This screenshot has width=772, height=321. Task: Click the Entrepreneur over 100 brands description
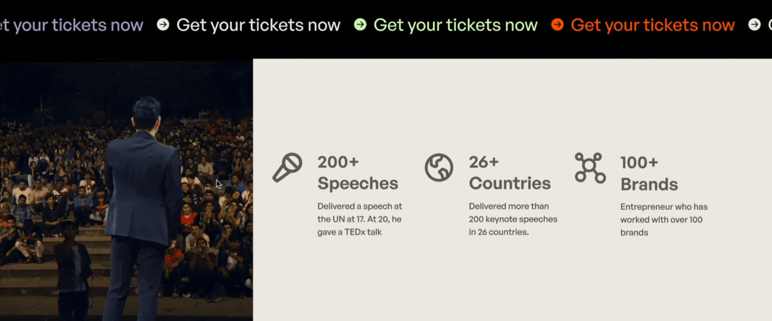(664, 219)
